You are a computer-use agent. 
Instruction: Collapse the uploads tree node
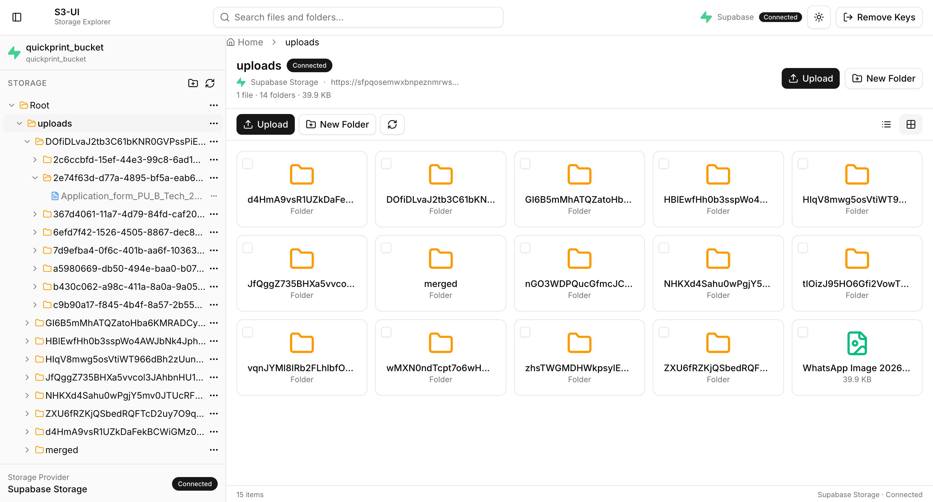pos(19,123)
